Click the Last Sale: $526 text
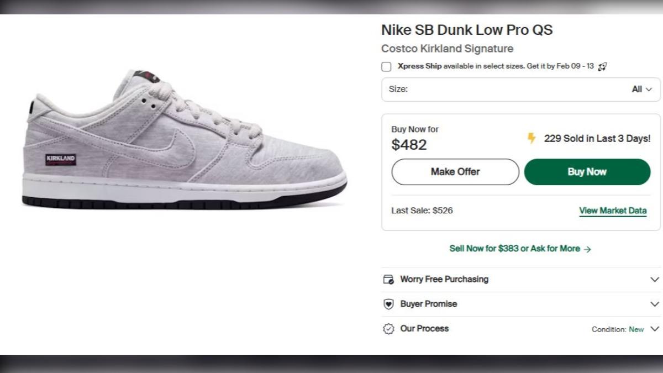The height and width of the screenshot is (373, 663). coord(422,211)
